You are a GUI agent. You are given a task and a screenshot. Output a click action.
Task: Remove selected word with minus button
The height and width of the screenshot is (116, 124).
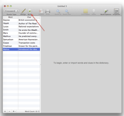pos(9,111)
